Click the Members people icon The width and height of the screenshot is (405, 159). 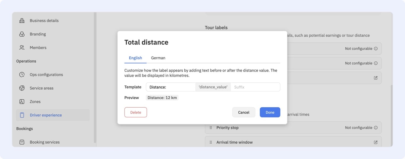[22, 48]
